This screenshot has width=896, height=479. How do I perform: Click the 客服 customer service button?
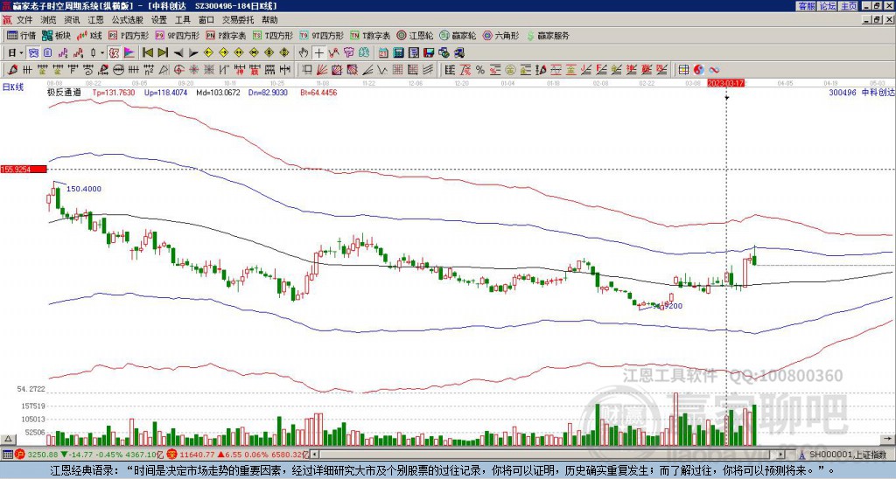(x=806, y=6)
